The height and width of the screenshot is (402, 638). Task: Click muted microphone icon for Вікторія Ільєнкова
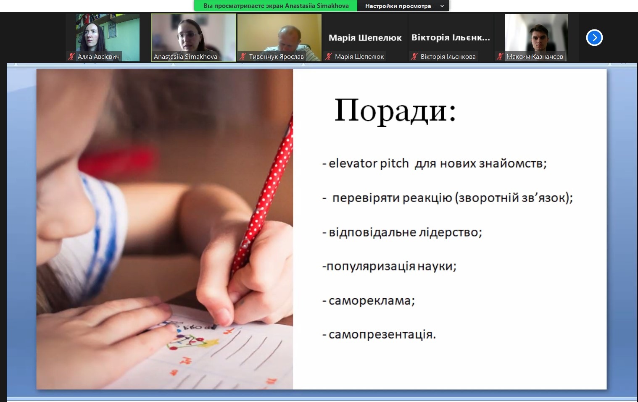point(414,56)
